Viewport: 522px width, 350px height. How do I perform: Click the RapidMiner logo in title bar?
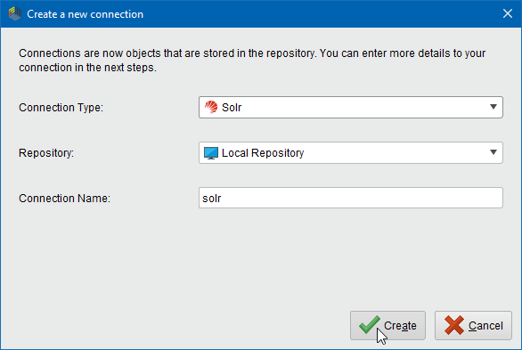pos(14,14)
